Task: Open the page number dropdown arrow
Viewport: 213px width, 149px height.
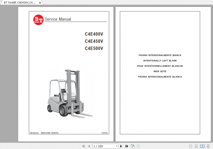Action: click(116, 146)
